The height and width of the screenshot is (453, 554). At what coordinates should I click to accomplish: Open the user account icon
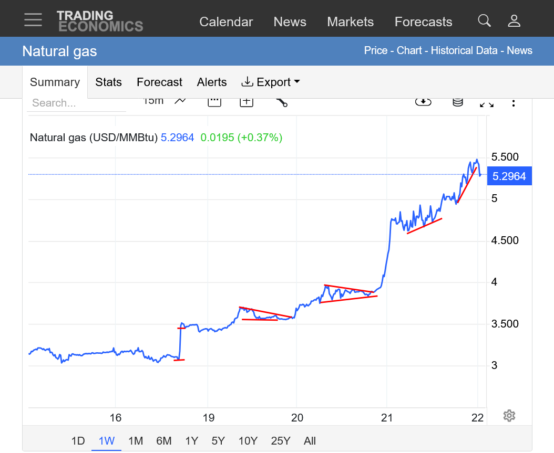[514, 21]
